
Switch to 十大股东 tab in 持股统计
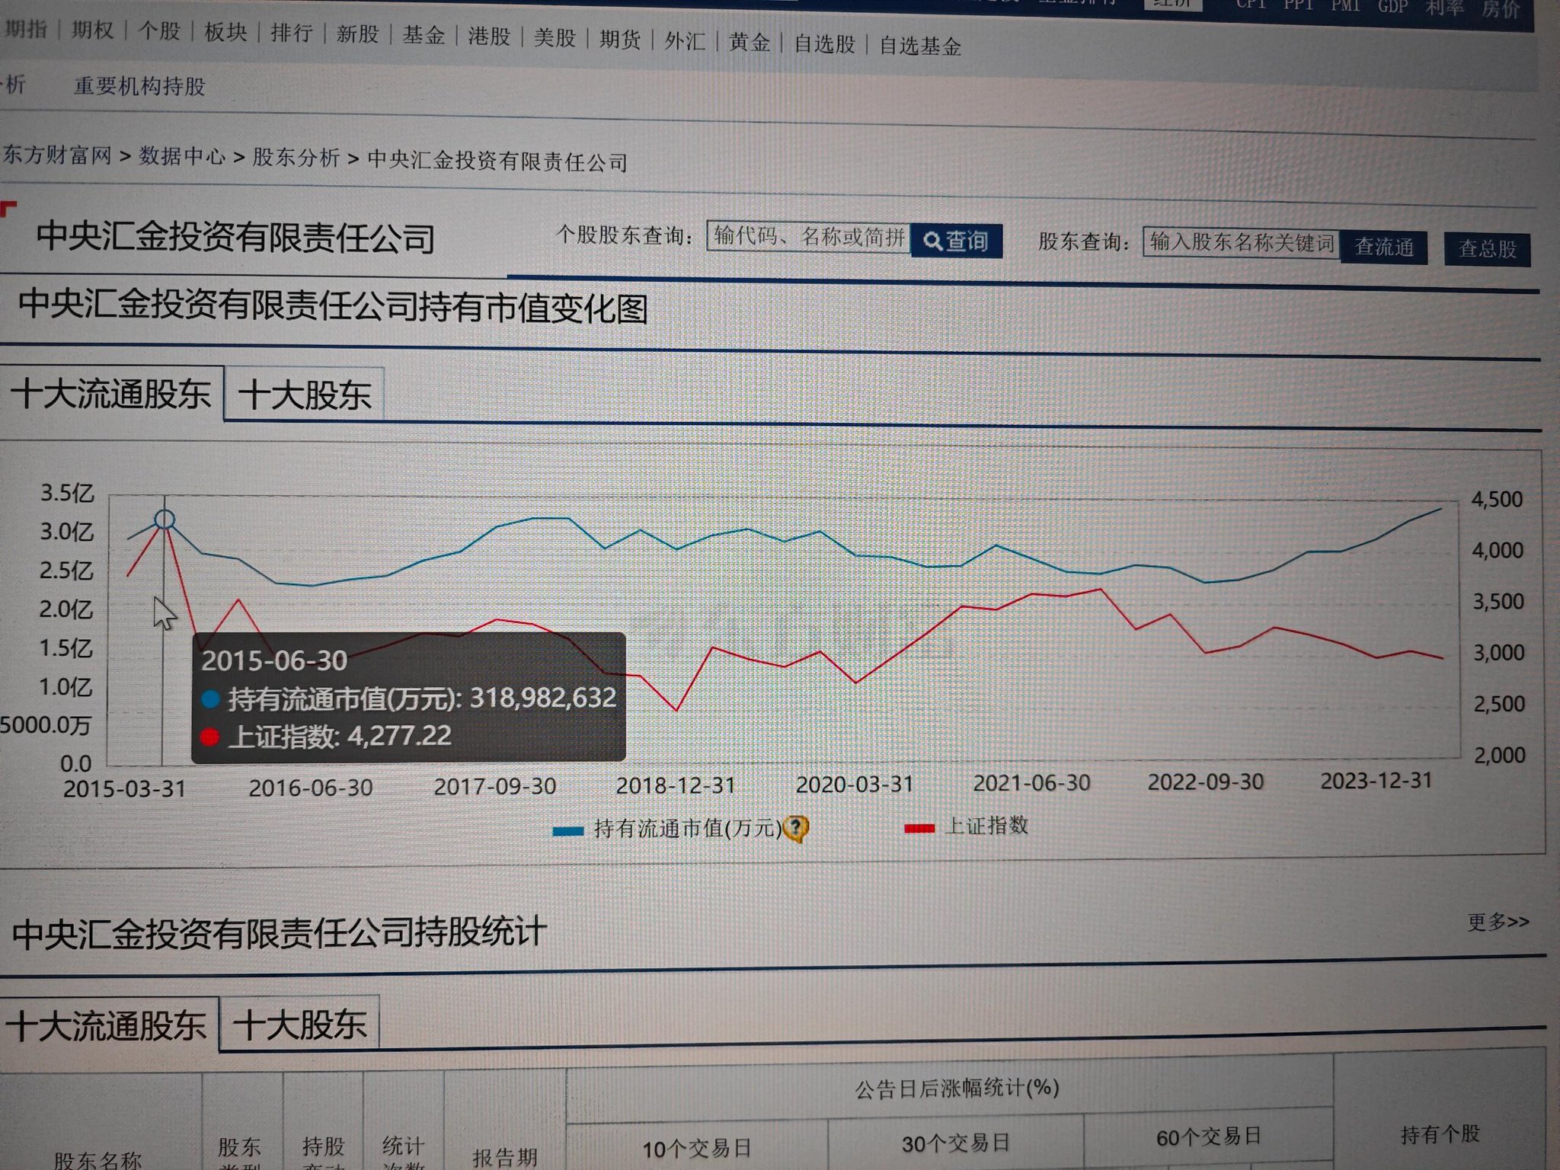(x=300, y=1025)
